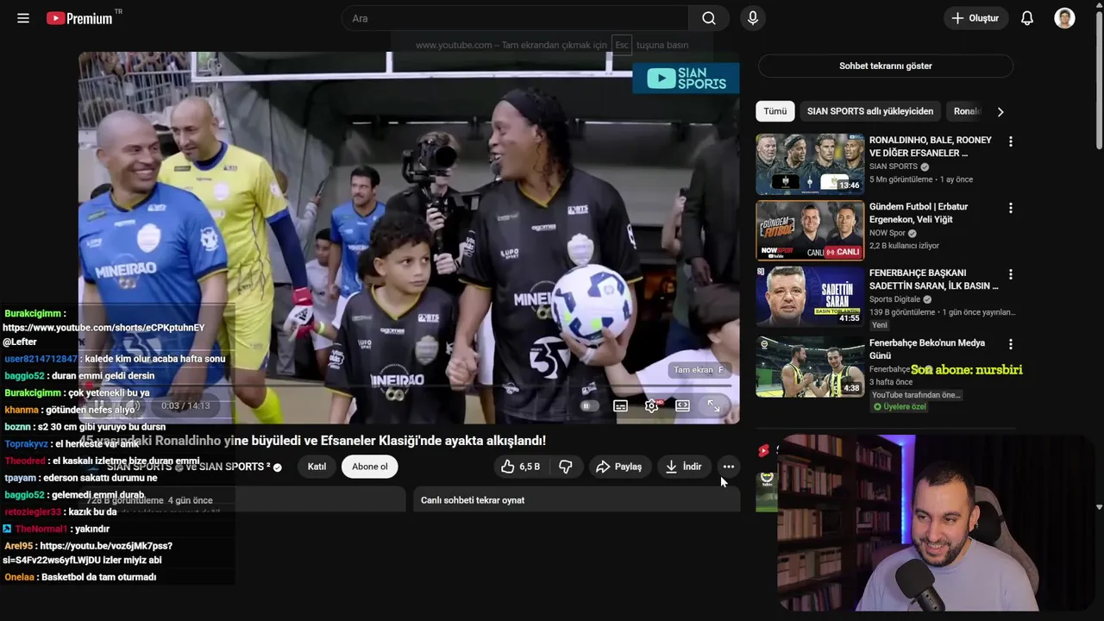Click CANLI badge on Gündem Futbol thumbnail

843,252
